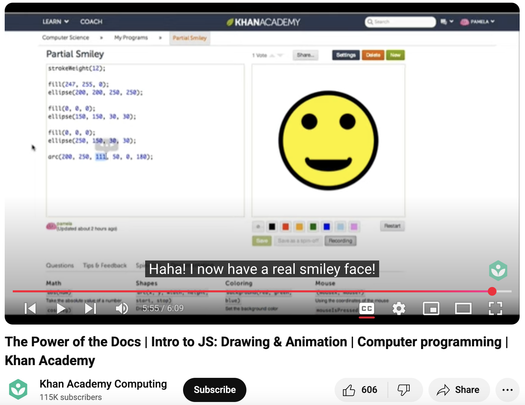This screenshot has height=405, width=525.
Task: Select the full screen icon in the player
Action: (495, 308)
